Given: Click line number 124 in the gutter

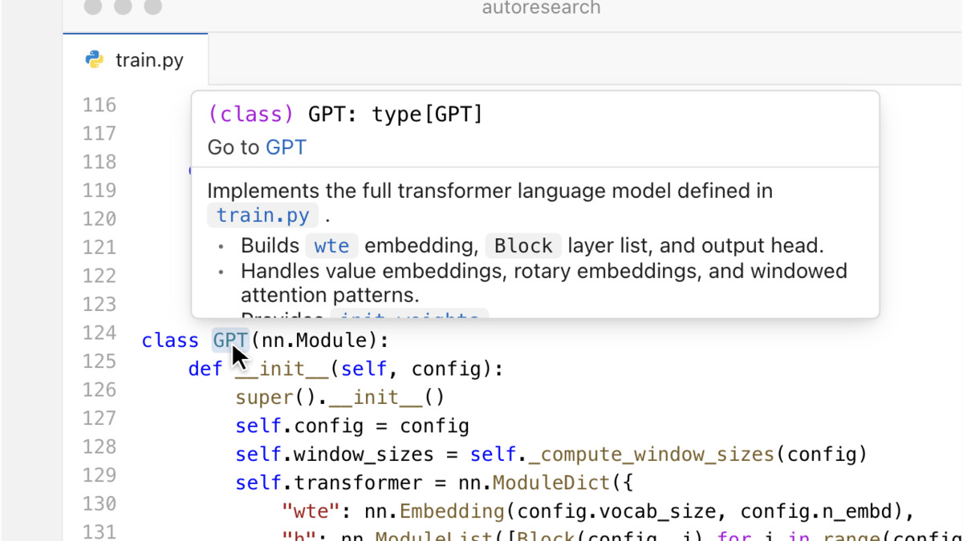Looking at the screenshot, I should (100, 333).
